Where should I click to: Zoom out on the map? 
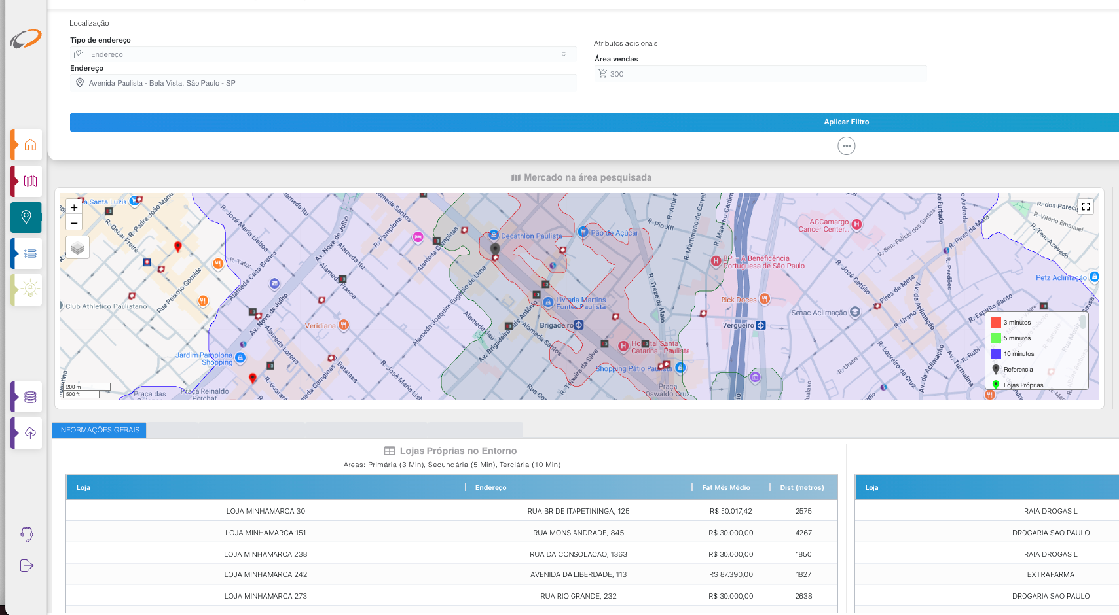[x=74, y=223]
